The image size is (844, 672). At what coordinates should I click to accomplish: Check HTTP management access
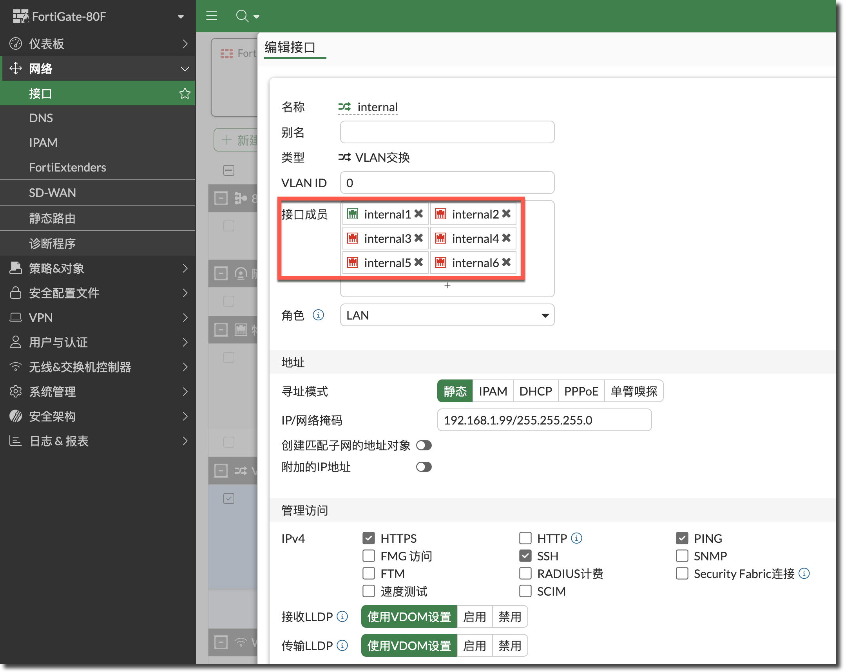pos(525,538)
